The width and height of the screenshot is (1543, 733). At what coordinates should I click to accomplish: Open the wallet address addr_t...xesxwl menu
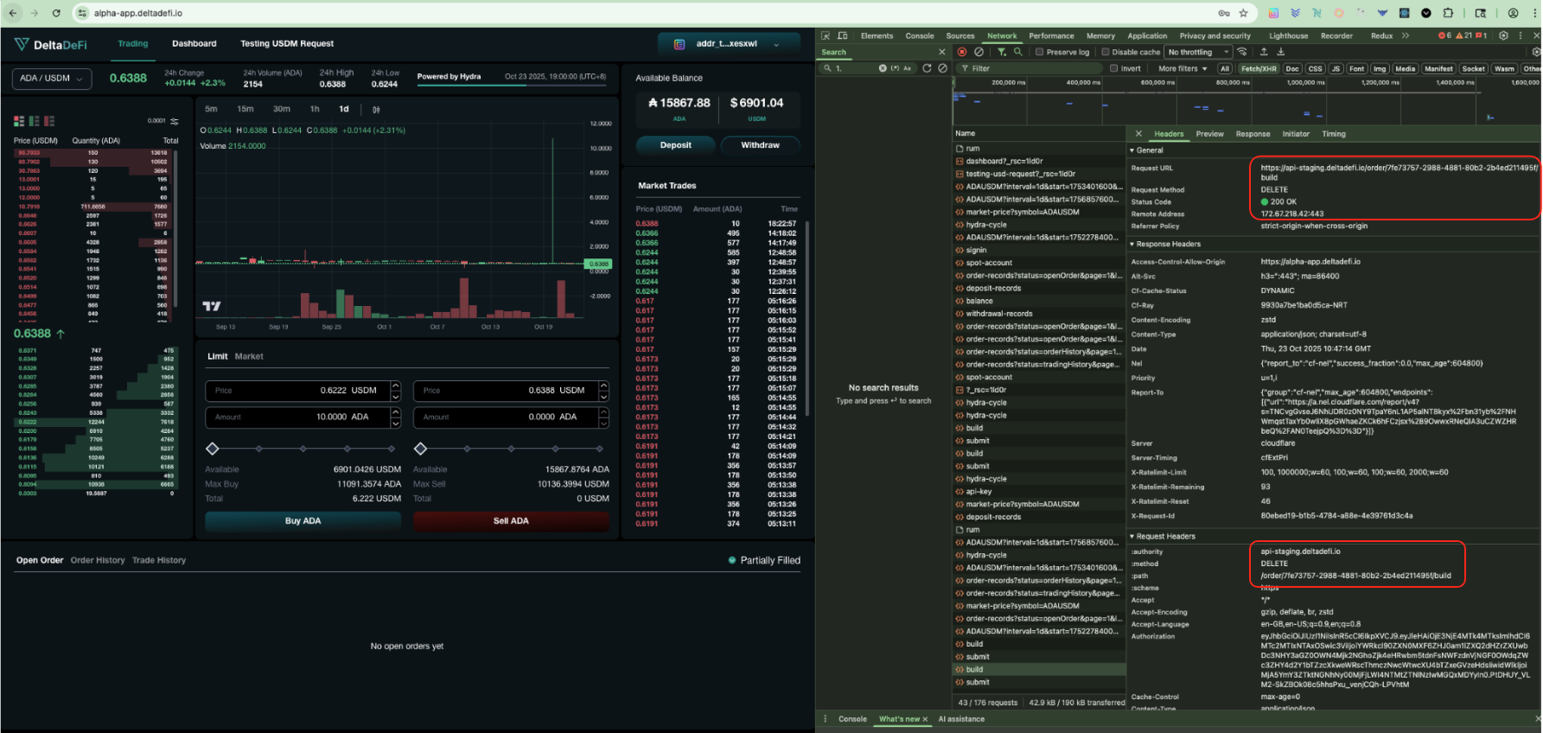[727, 44]
